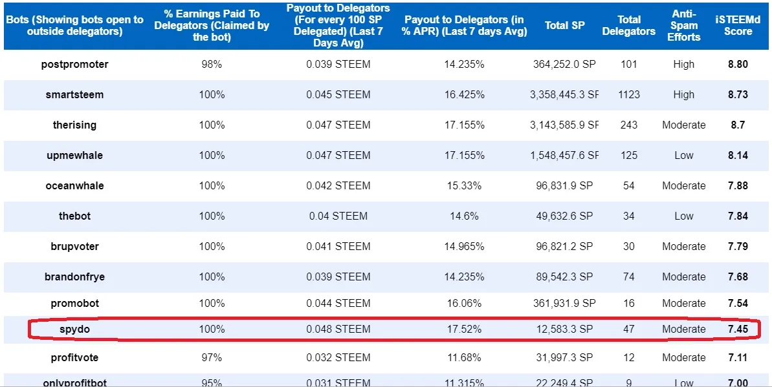Select profitvote's 11.68% APR value

point(465,357)
